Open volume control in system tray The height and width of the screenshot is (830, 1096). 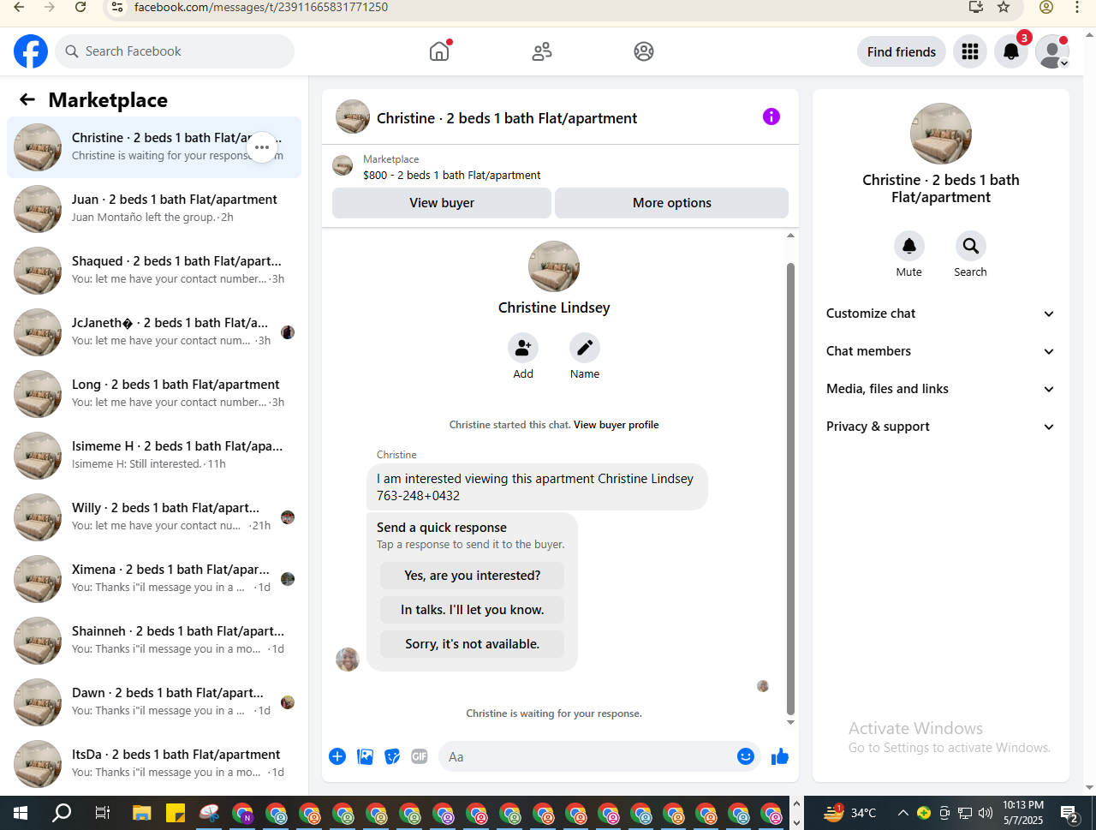click(986, 813)
